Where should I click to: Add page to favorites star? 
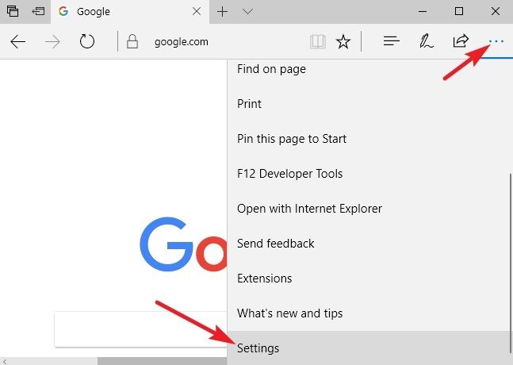(x=343, y=42)
